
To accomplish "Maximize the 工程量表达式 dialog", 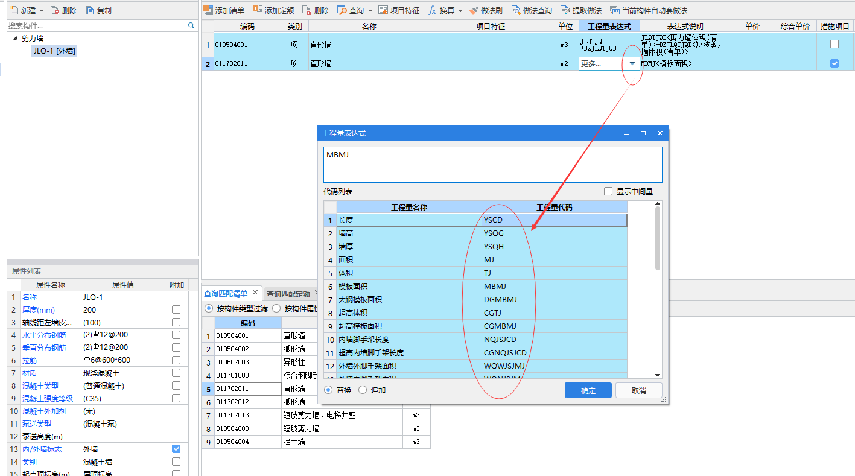I will 643,133.
